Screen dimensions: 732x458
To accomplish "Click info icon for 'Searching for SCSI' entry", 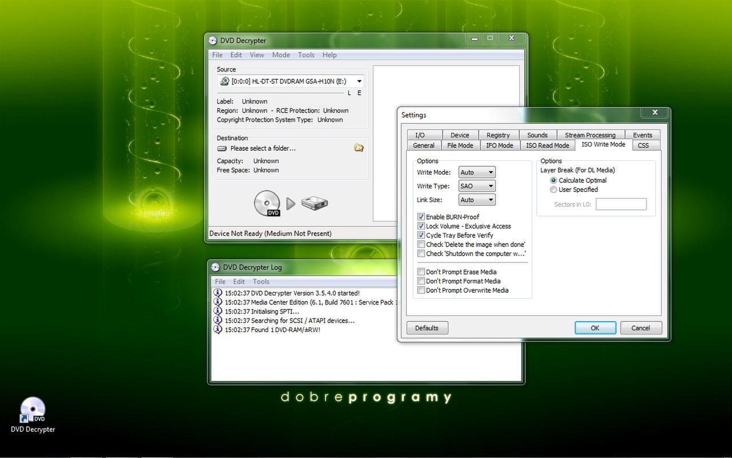I will [218, 321].
